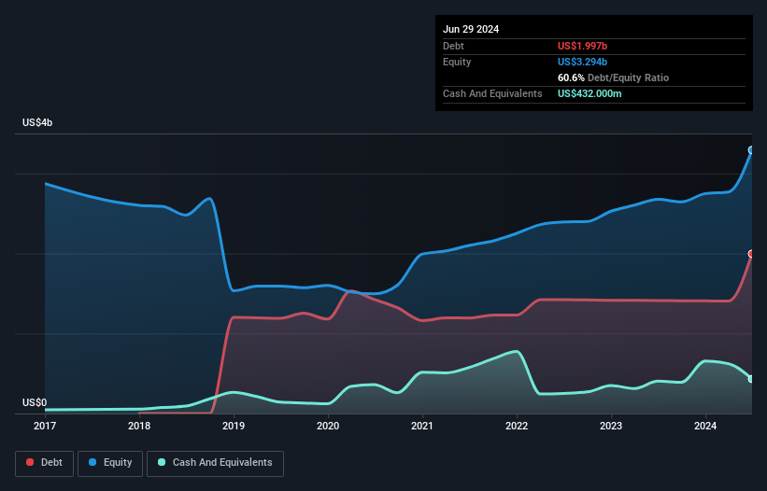The height and width of the screenshot is (491, 767).
Task: Toggle the Equity series in legend
Action: pyautogui.click(x=110, y=463)
